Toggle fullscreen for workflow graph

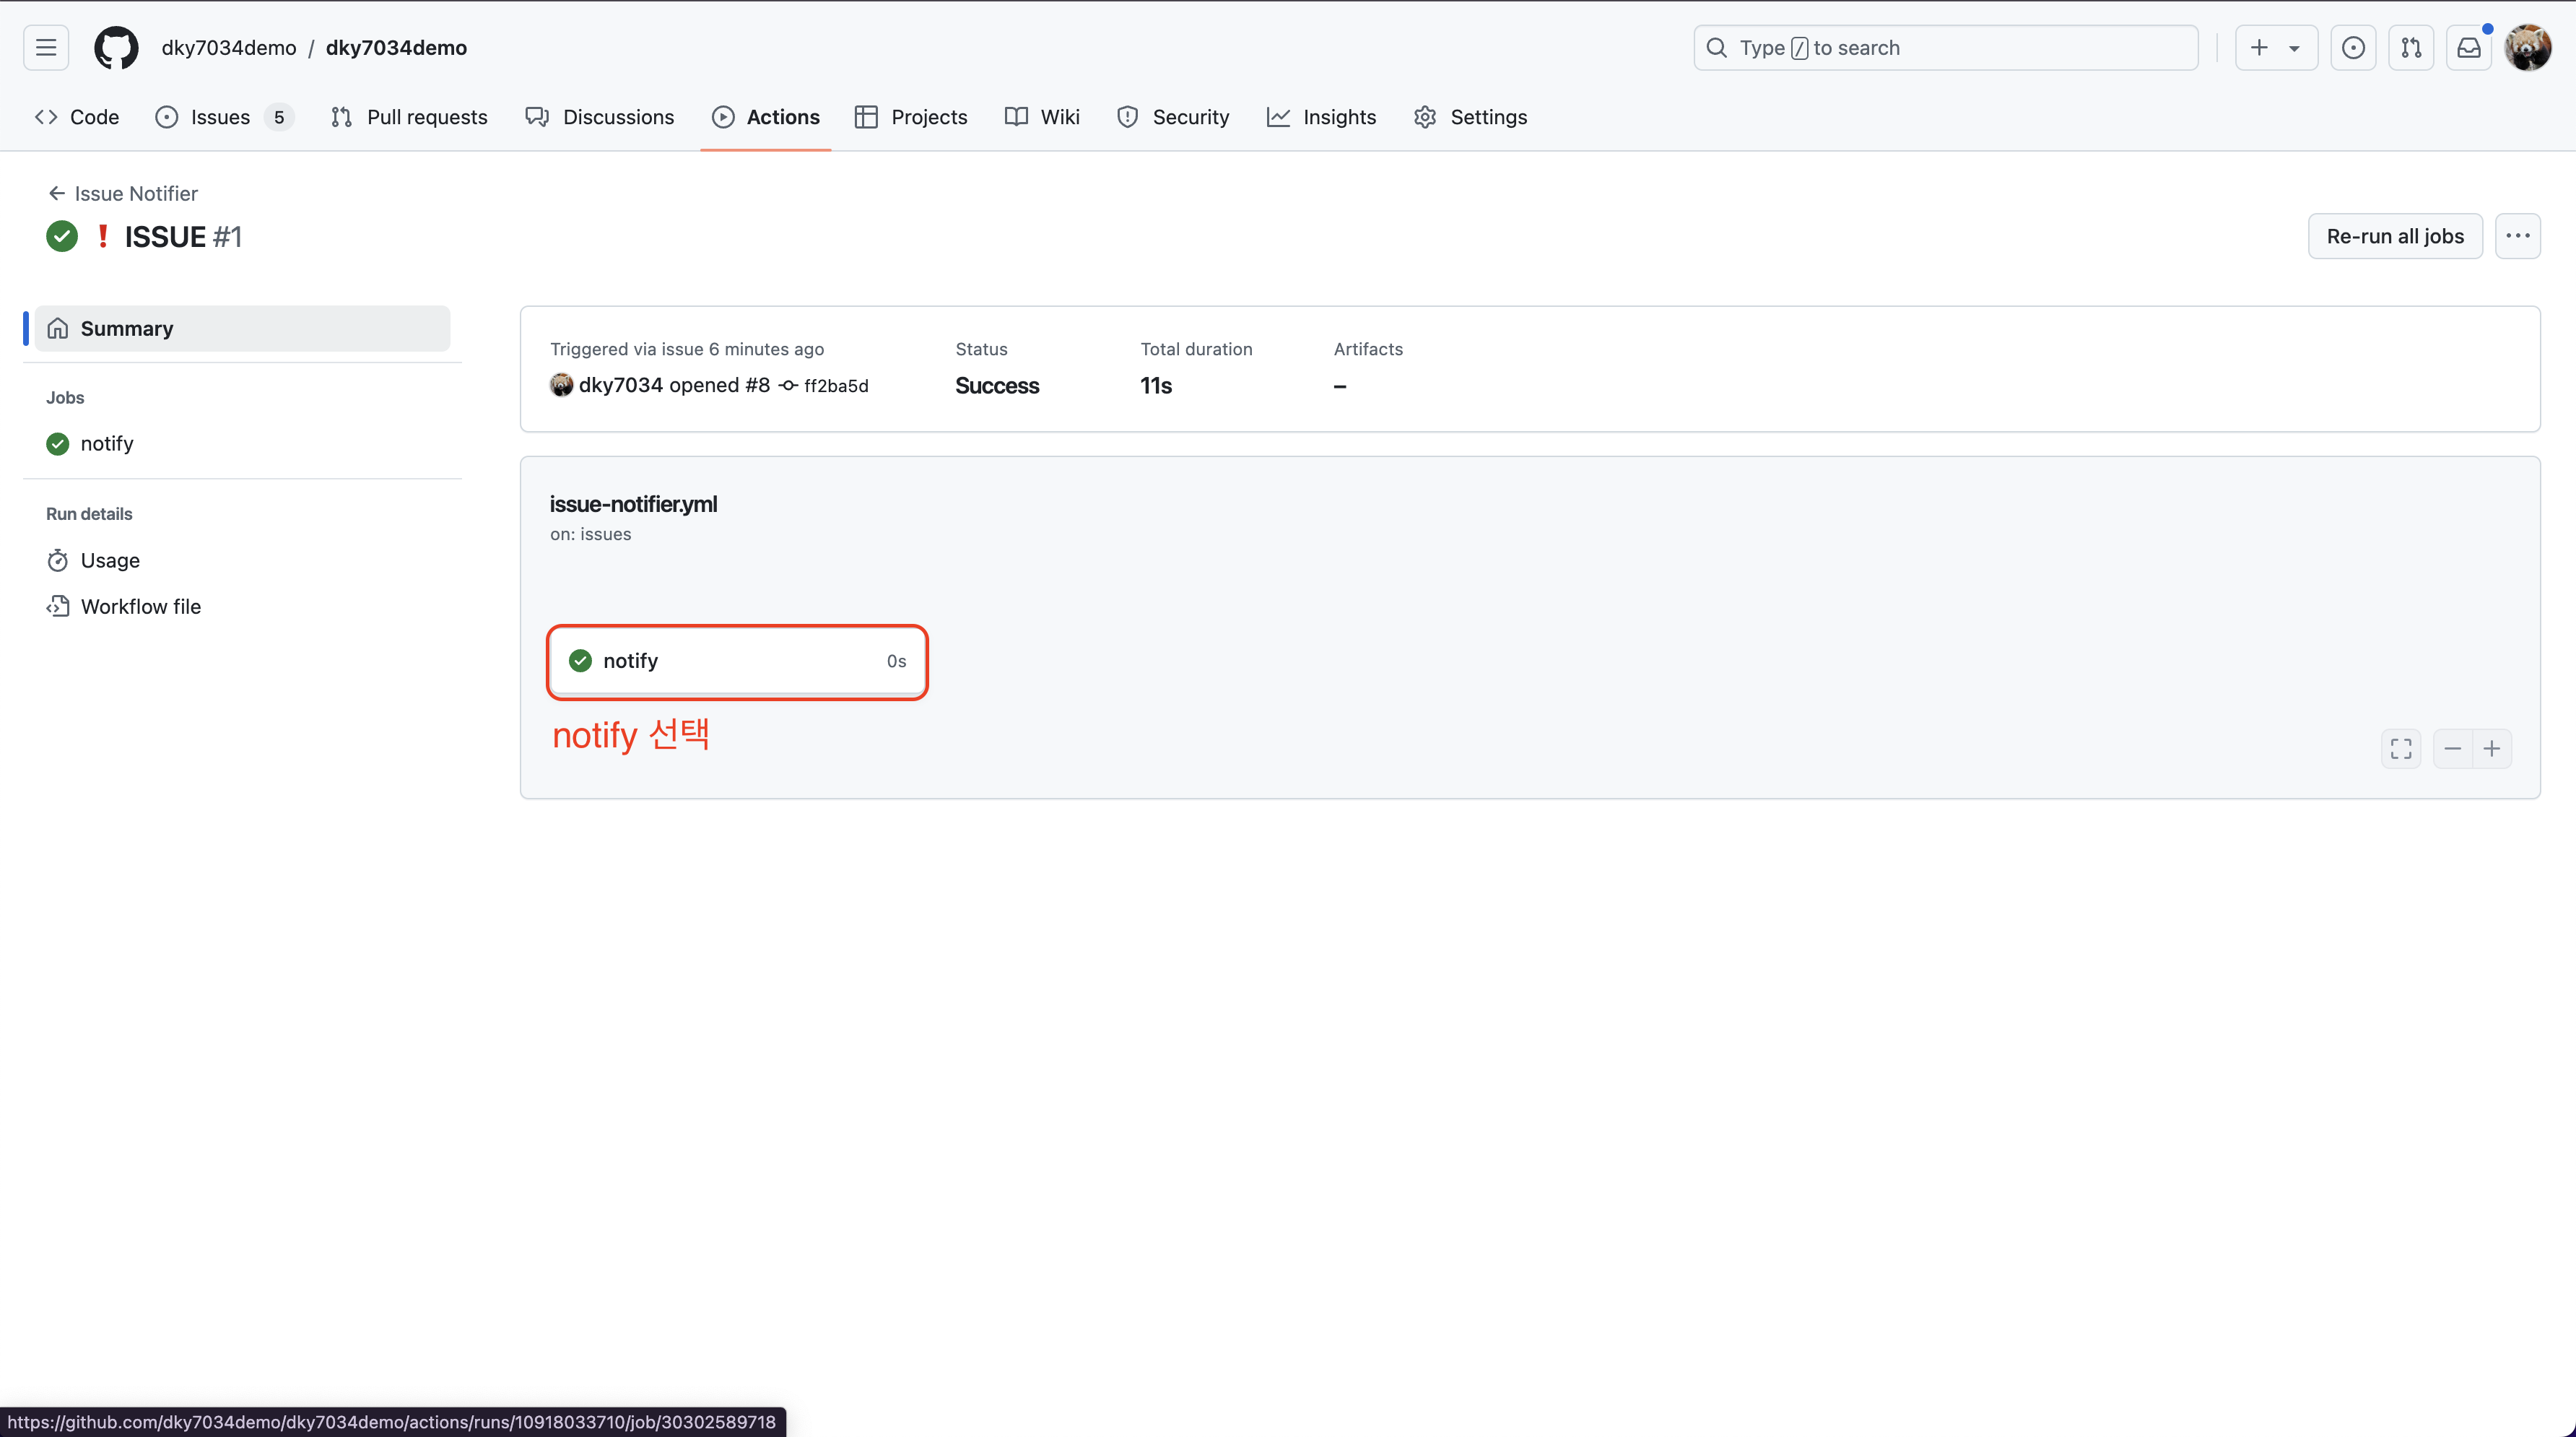pyautogui.click(x=2401, y=748)
